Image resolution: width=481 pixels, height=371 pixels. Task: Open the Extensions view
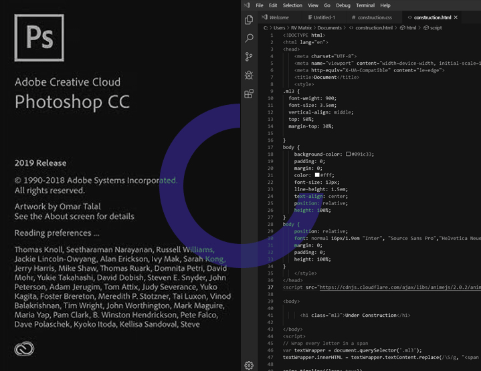click(249, 94)
